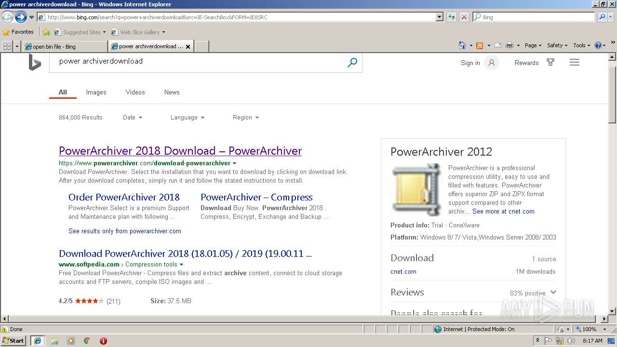Open the Help question mark icon

(x=598, y=45)
